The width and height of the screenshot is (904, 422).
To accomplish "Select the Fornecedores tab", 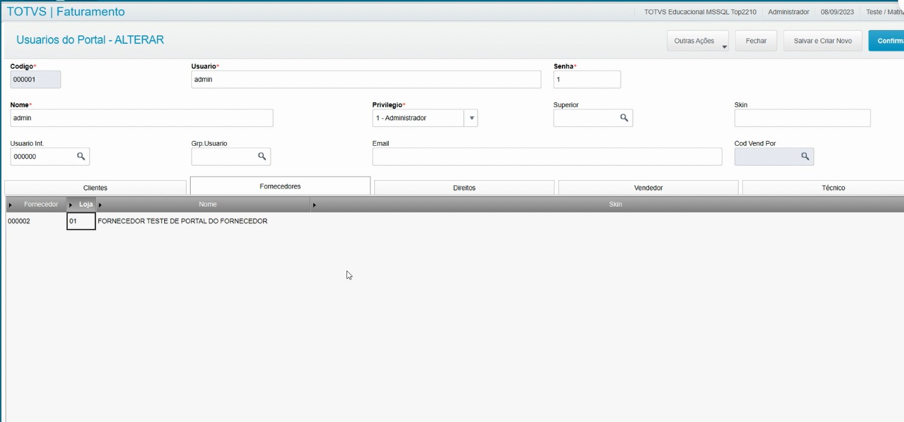I will pos(280,186).
